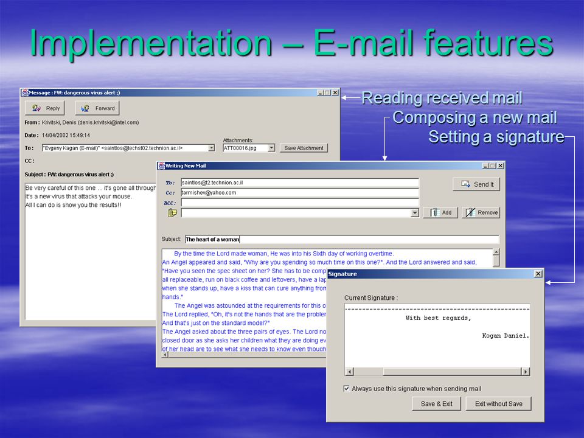Click the Cc field with tarmishev@yahoo.com

point(300,193)
